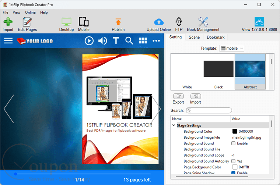
Task: Click the page progress slider handle
Action: point(15,174)
